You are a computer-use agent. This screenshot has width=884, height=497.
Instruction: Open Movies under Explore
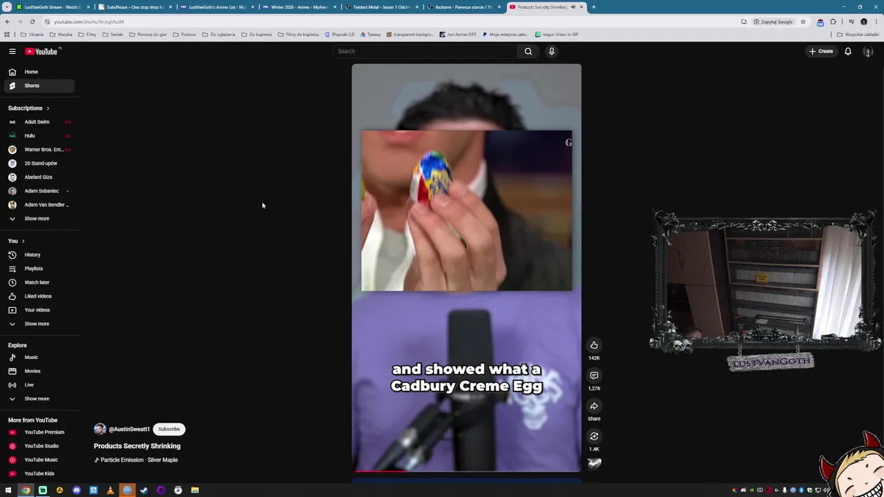(x=39, y=371)
